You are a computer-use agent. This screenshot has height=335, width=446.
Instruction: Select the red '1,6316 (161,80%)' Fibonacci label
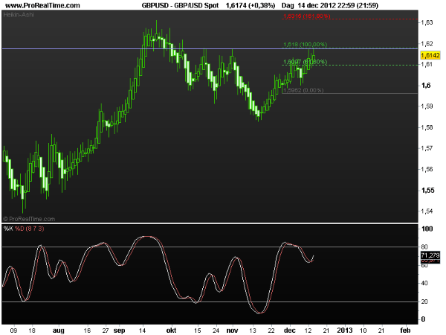click(x=307, y=16)
